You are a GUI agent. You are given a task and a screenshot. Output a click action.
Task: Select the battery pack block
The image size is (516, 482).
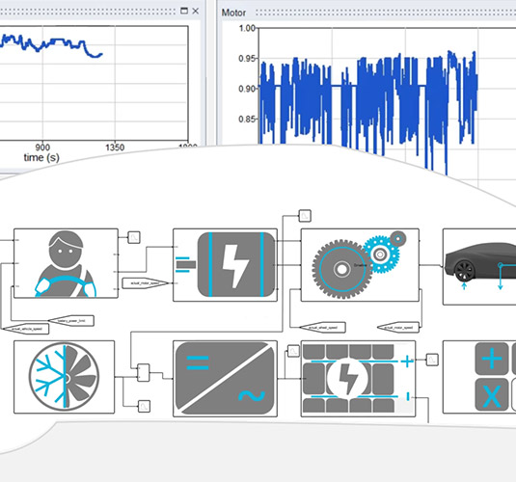pyautogui.click(x=359, y=379)
